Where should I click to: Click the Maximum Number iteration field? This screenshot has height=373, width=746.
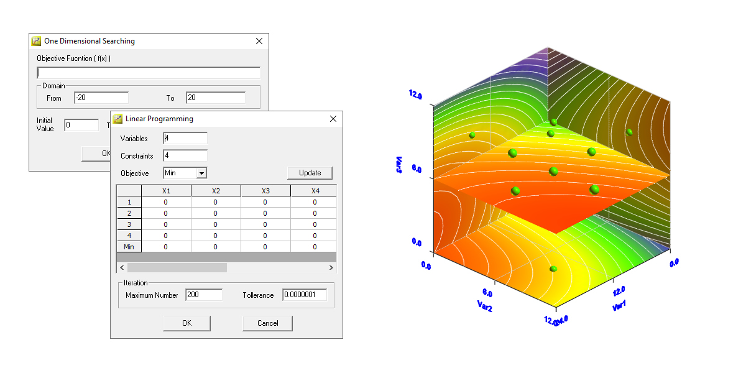click(203, 295)
